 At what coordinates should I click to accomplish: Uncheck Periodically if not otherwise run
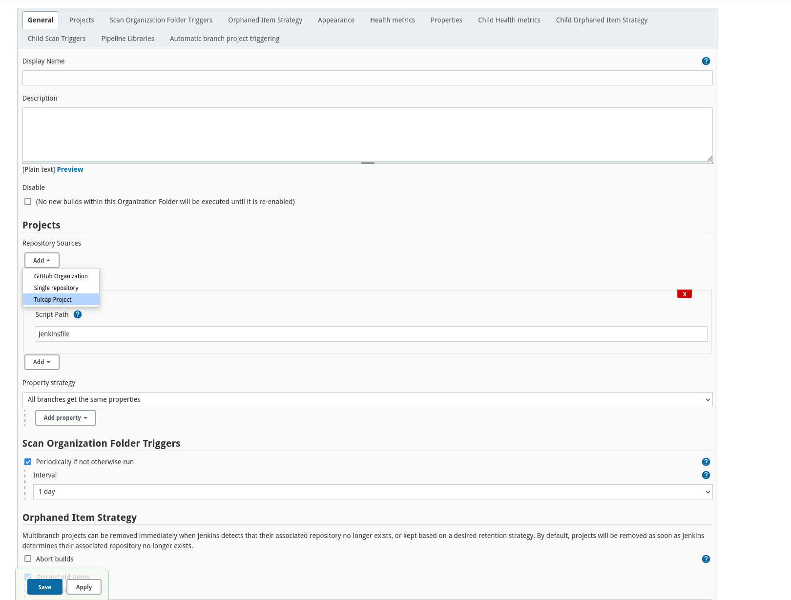point(28,461)
